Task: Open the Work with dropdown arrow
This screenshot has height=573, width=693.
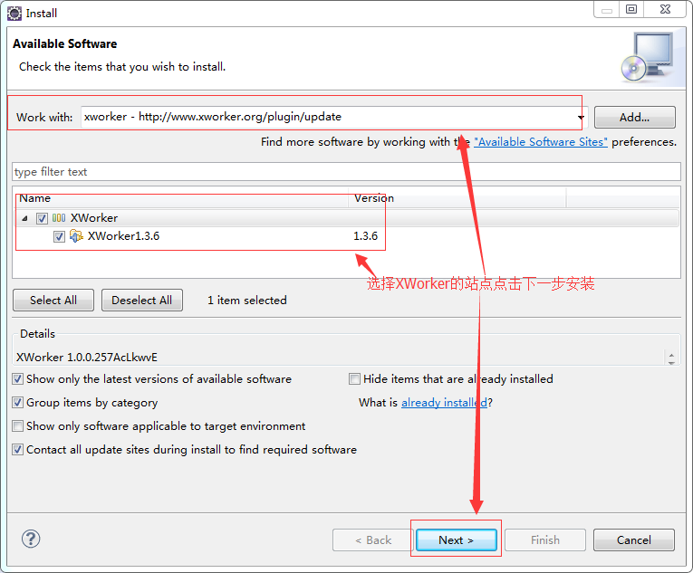Action: [581, 118]
